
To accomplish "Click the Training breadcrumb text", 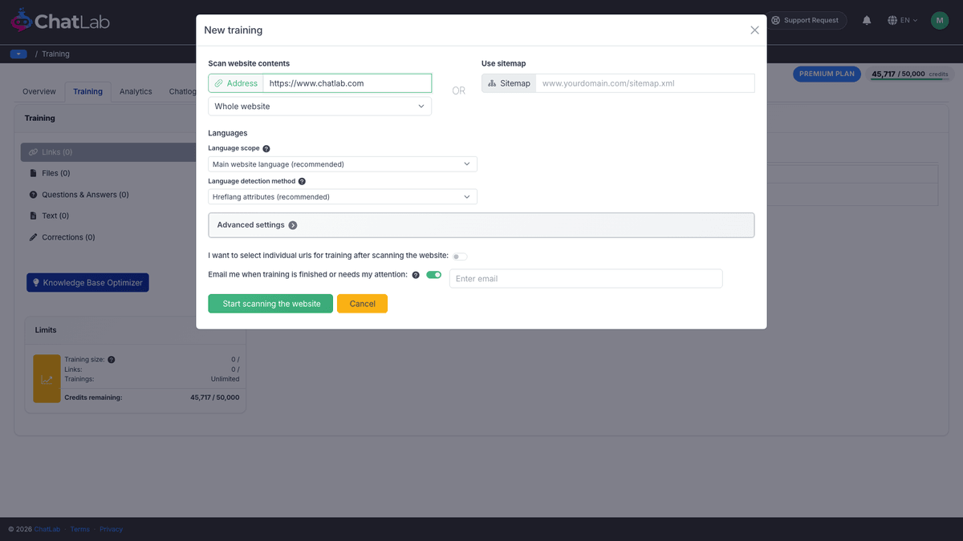I will pyautogui.click(x=55, y=54).
